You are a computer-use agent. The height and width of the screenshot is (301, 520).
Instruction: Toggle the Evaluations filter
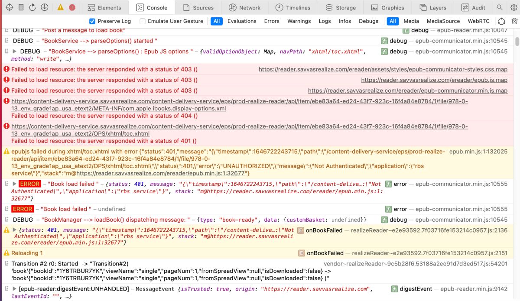242,21
